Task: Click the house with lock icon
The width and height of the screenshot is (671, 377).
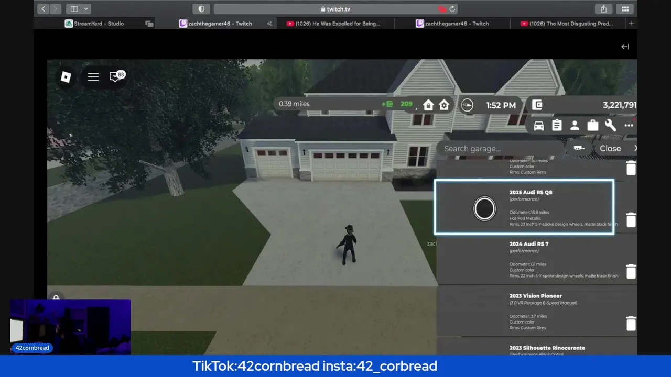Action: tap(428, 105)
